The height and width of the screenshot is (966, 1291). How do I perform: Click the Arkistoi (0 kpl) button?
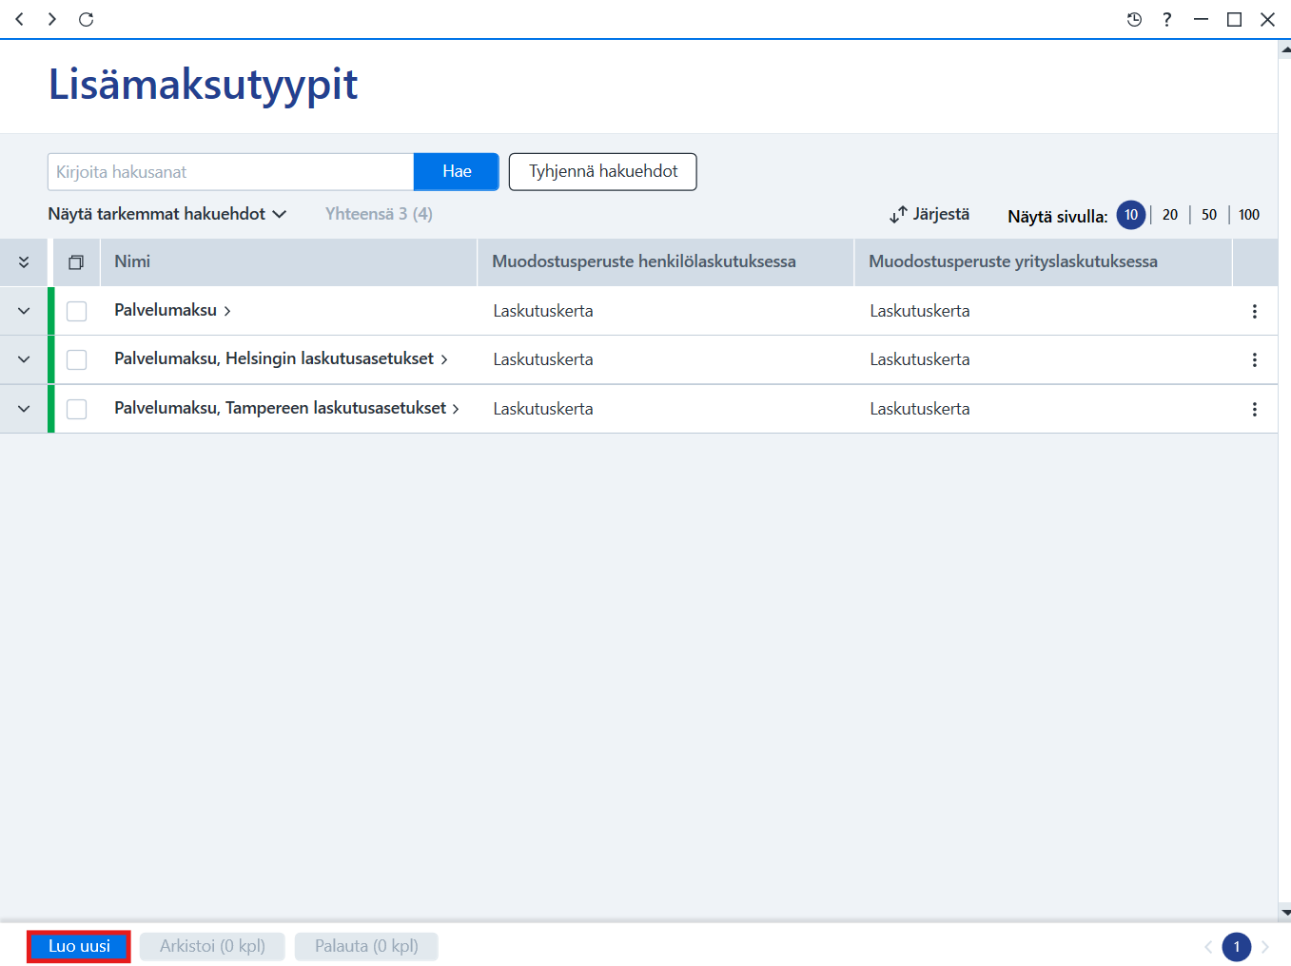pyautogui.click(x=212, y=947)
